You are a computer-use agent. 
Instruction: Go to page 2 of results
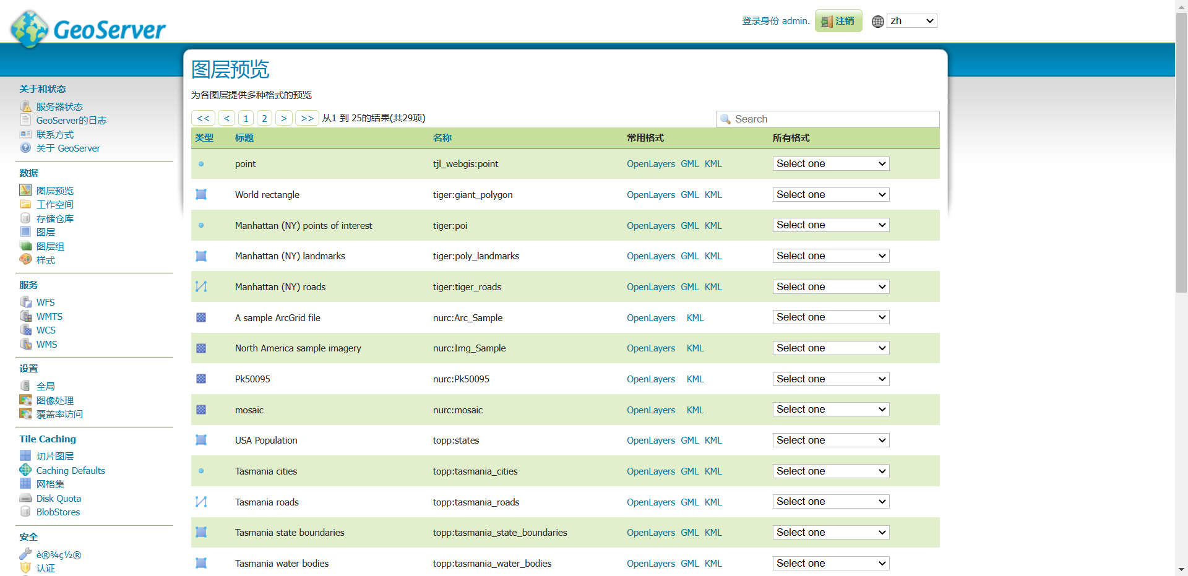(264, 118)
